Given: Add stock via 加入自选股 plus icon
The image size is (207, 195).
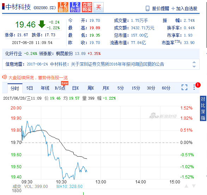Looking at the screenshot, I should [x=173, y=8].
